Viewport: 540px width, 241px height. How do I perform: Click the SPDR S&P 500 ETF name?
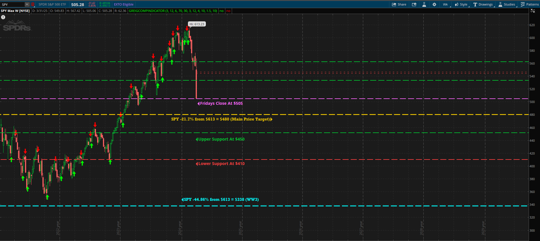[52, 4]
